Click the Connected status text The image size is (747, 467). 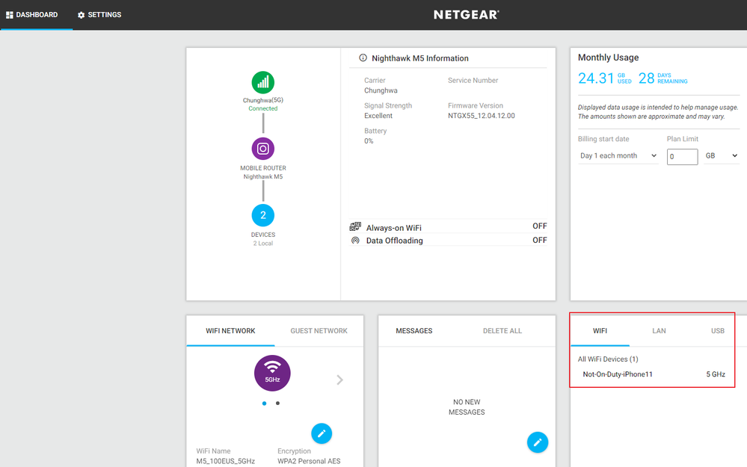(263, 108)
